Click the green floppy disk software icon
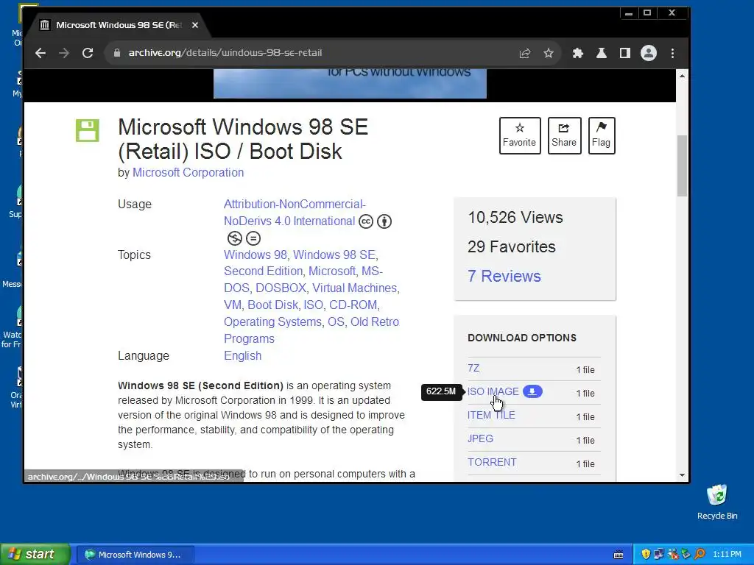 [x=88, y=130]
